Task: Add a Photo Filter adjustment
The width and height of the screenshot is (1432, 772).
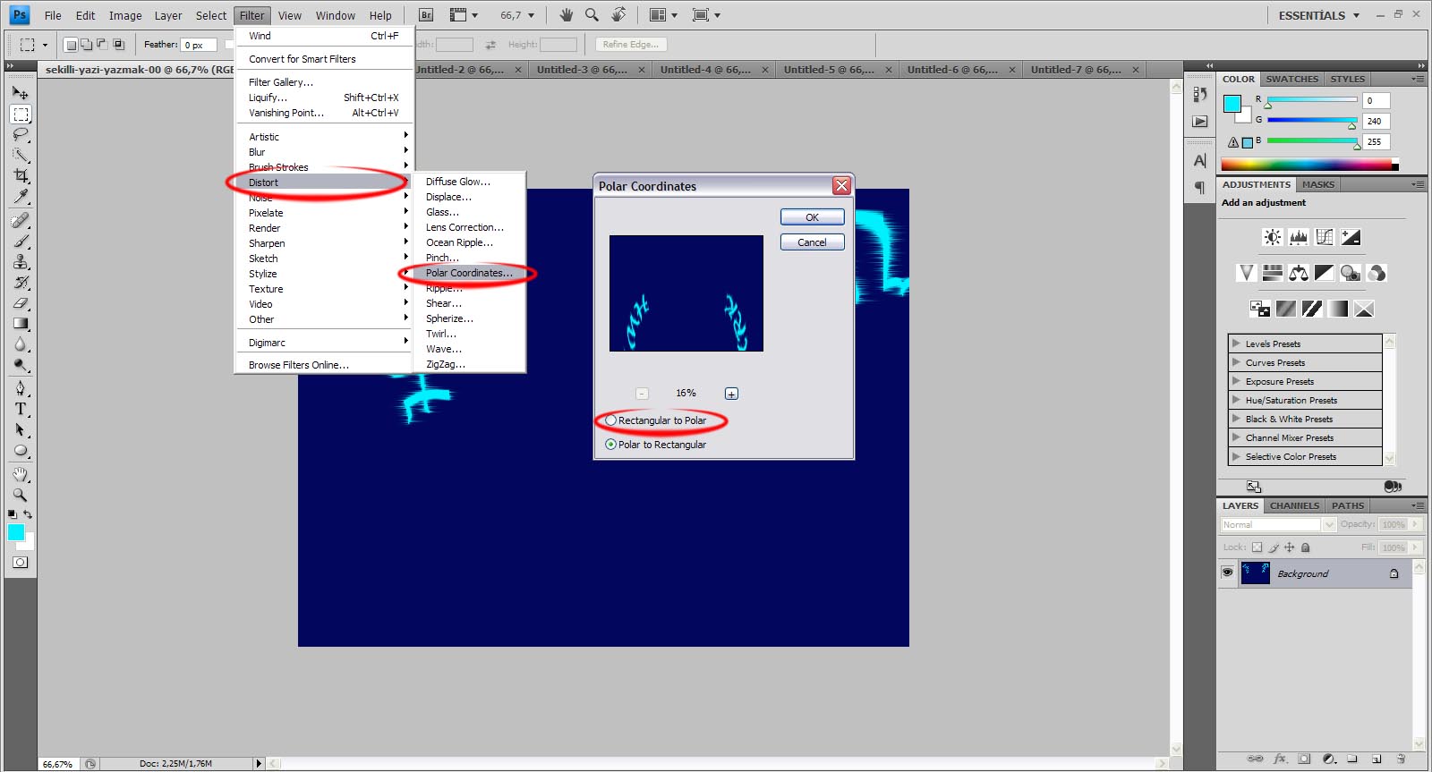Action: (1351, 273)
